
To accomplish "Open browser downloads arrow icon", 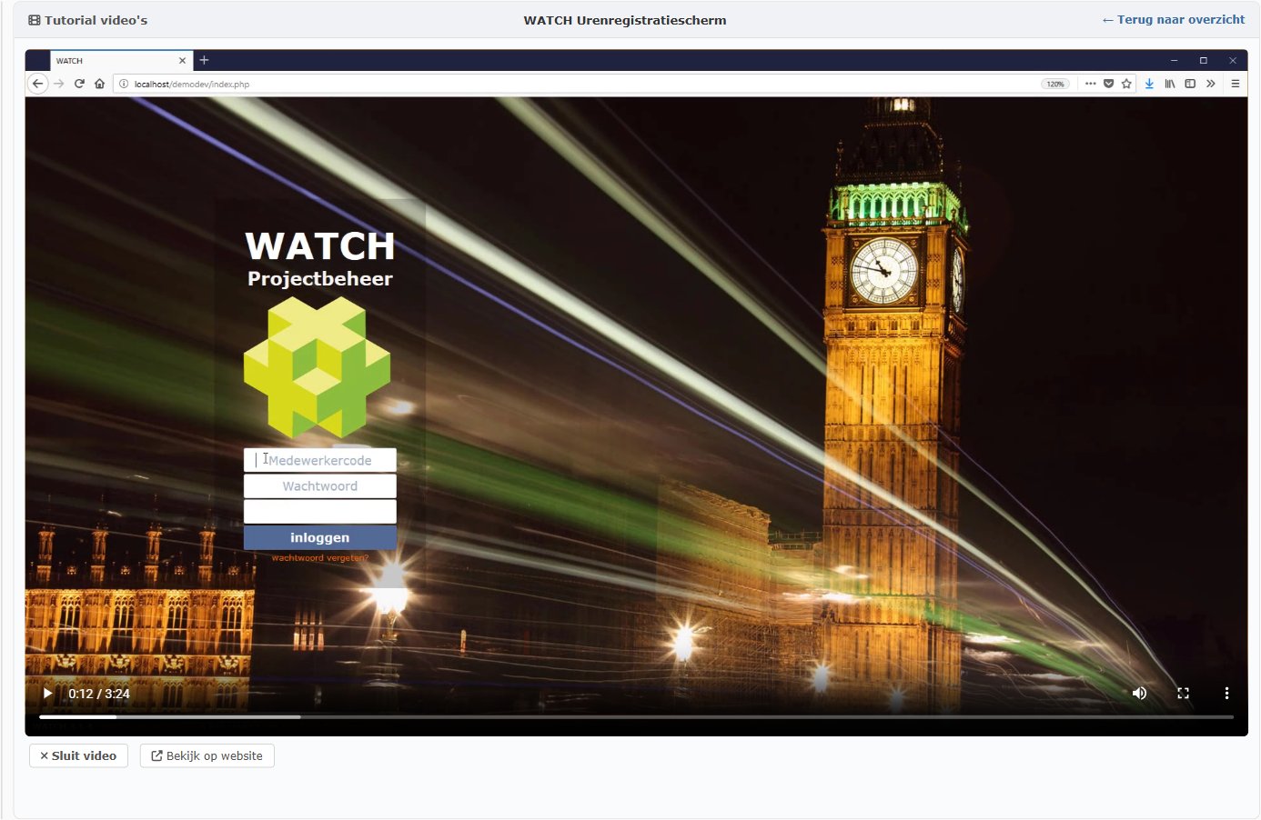I will coord(1149,84).
